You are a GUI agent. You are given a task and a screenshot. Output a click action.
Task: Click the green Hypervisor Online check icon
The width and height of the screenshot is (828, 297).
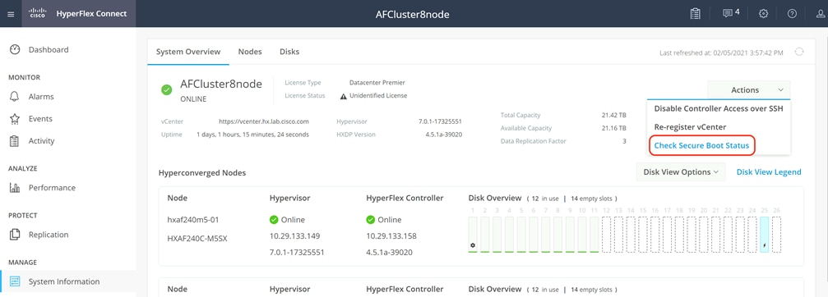[x=274, y=220]
